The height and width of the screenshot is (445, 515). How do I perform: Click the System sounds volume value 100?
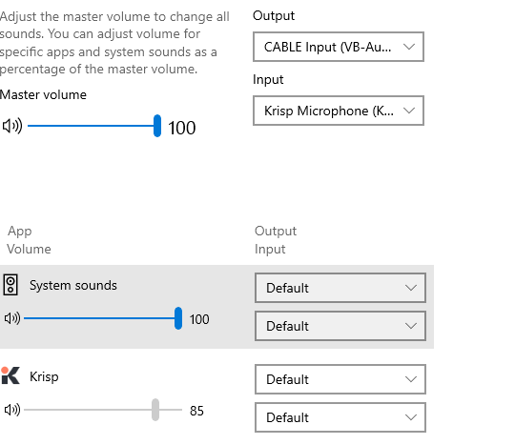199,319
